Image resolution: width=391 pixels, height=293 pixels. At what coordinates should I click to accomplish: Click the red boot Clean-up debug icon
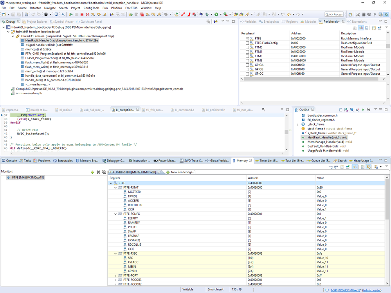pos(189,14)
